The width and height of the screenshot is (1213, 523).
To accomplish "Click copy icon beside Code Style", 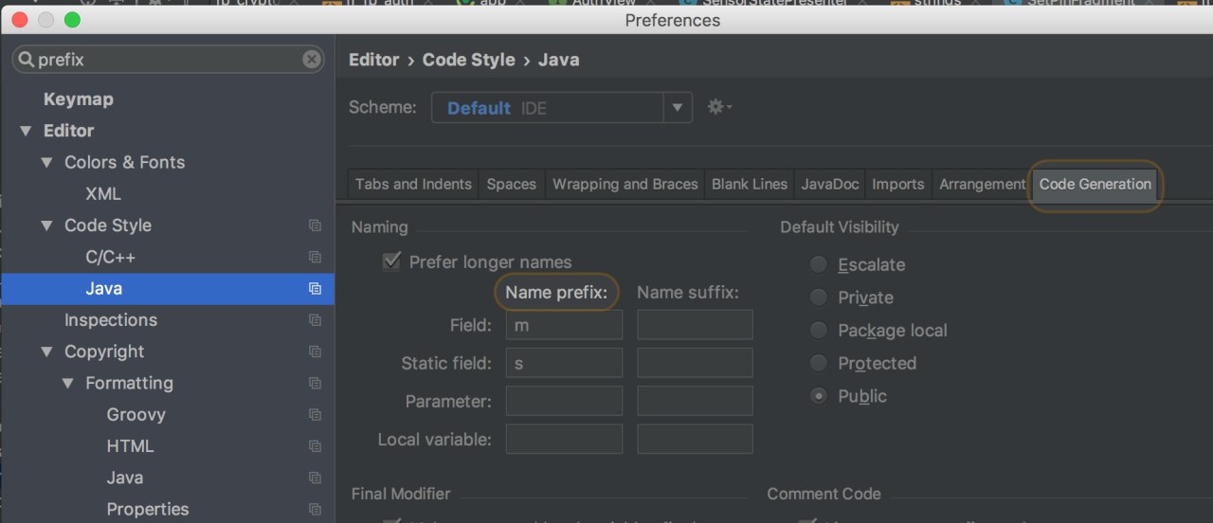I will (315, 225).
